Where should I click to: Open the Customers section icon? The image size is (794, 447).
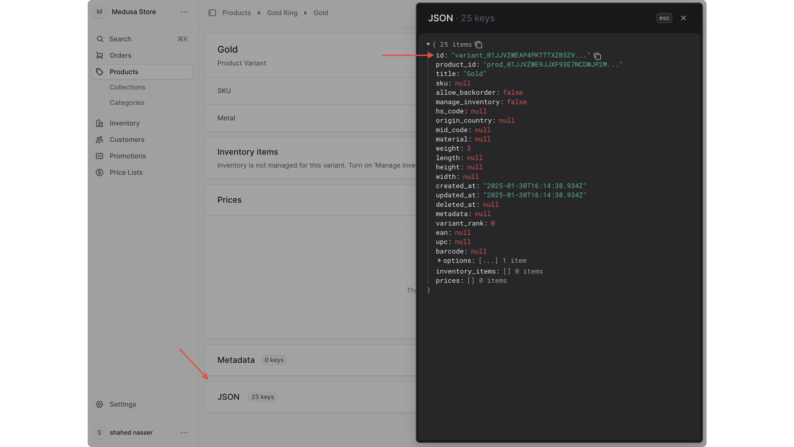pyautogui.click(x=99, y=139)
